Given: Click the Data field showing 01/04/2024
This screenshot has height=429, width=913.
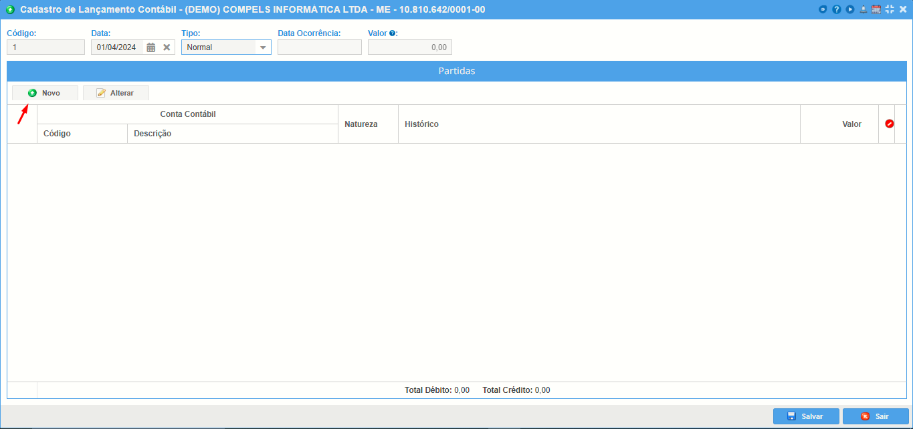Looking at the screenshot, I should [117, 47].
